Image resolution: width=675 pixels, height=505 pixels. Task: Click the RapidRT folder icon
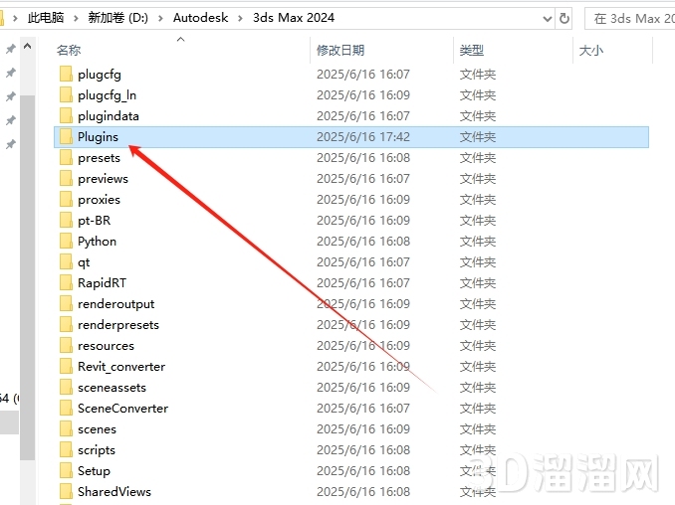(66, 282)
